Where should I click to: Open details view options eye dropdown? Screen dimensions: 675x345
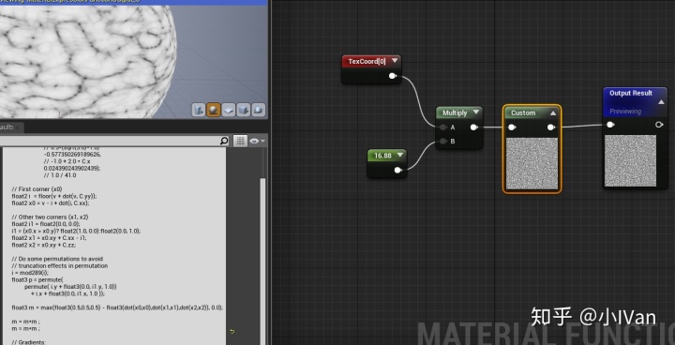pyautogui.click(x=257, y=141)
